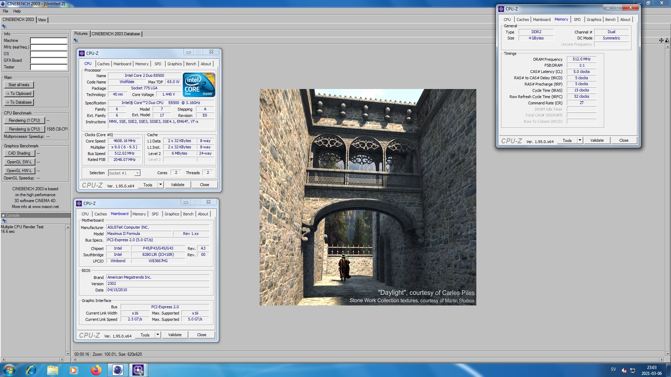Viewport: 671px width, 377px height.
Task: Open Caches tab in the CPU window
Action: point(103,64)
